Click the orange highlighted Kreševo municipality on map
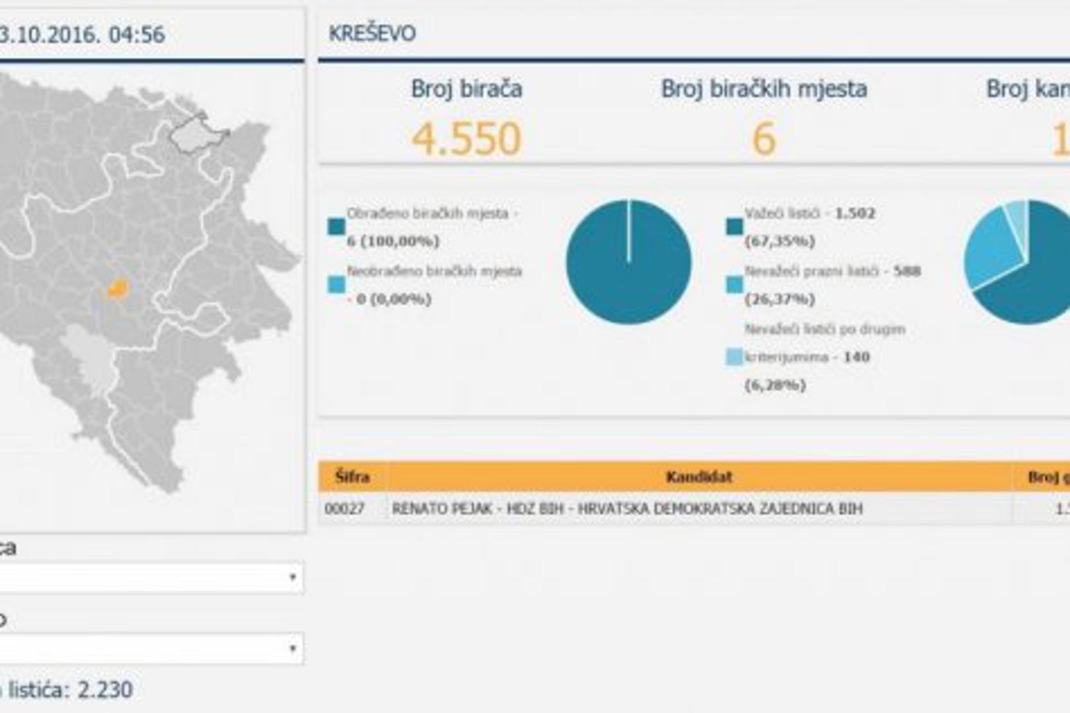This screenshot has height=713, width=1070. click(118, 289)
